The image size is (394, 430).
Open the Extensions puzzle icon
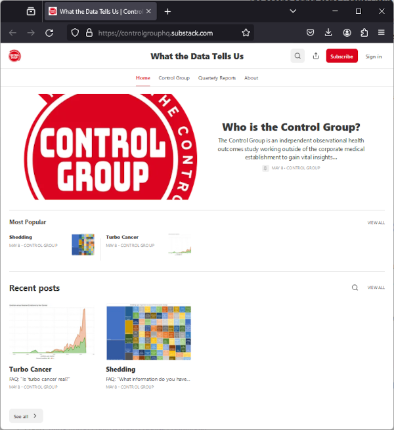[364, 33]
